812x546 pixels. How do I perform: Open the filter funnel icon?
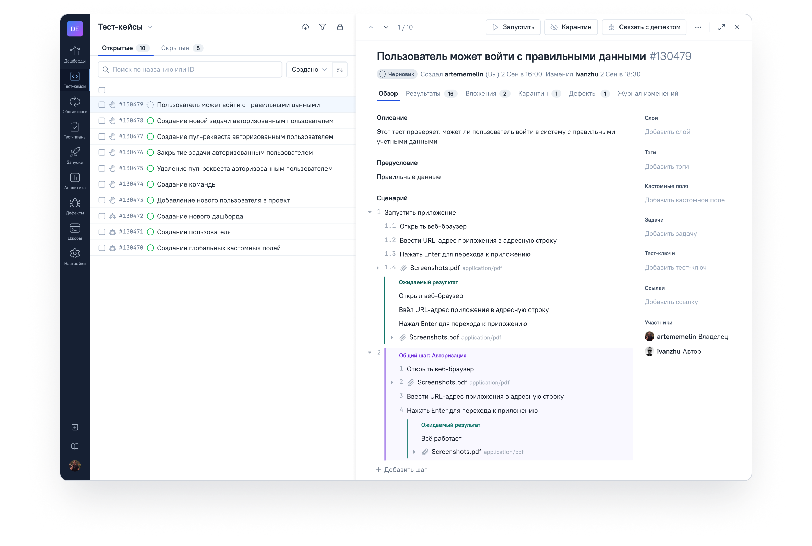(323, 27)
